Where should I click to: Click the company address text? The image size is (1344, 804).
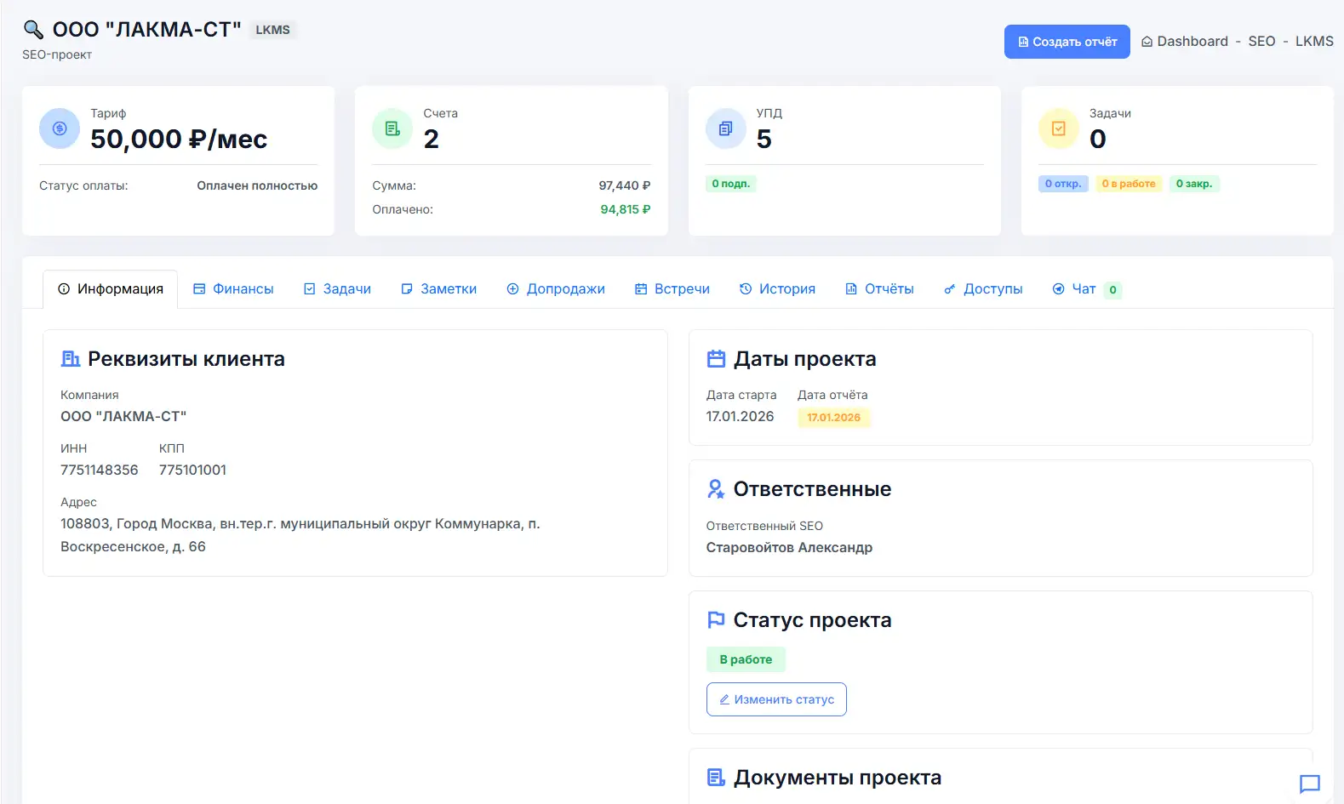[300, 535]
